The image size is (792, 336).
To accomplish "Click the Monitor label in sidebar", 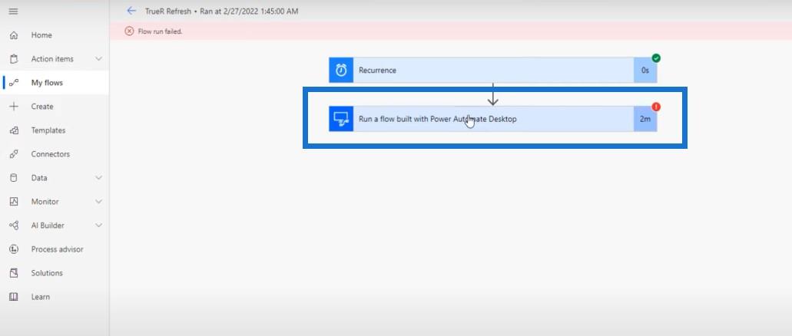I will [45, 202].
